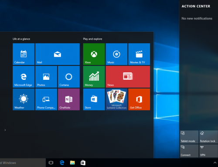
Task: Open the Get Office tile
Action: pyautogui.click(x=139, y=99)
